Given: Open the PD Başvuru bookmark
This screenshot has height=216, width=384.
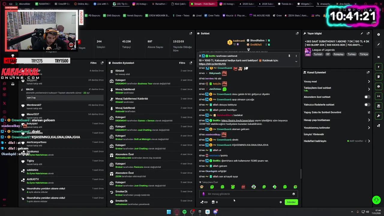Looking at the screenshot, I should [x=92, y=16].
